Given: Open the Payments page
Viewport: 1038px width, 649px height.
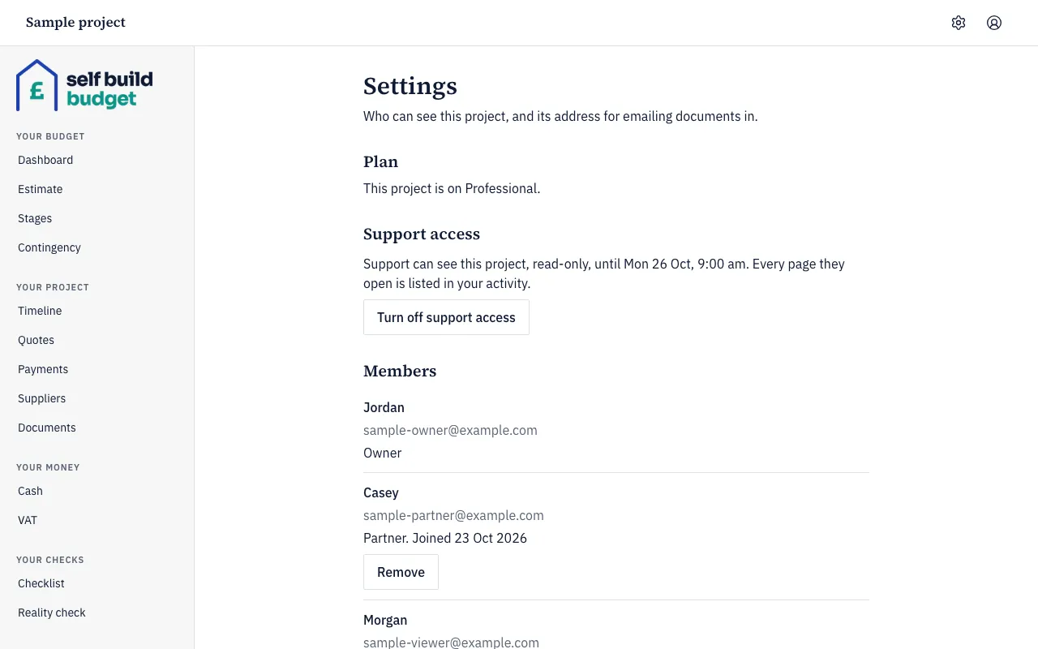Looking at the screenshot, I should (x=43, y=369).
